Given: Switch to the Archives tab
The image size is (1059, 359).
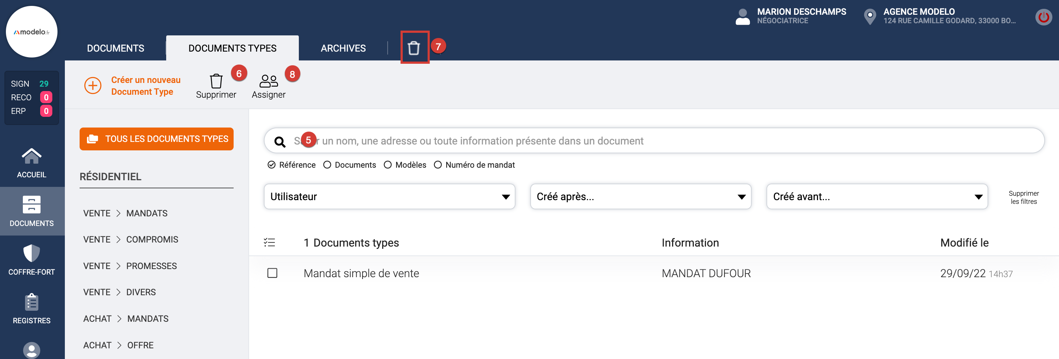Looking at the screenshot, I should coord(343,48).
